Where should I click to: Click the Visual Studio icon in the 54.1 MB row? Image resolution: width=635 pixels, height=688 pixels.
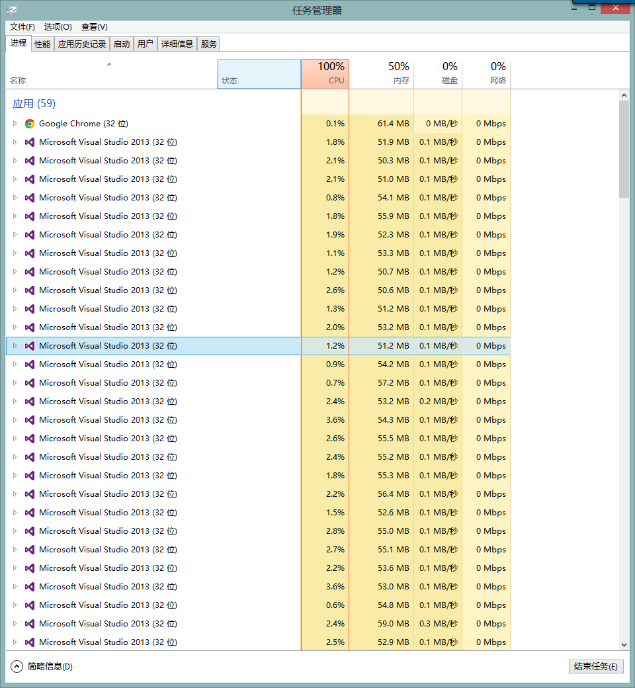(29, 198)
